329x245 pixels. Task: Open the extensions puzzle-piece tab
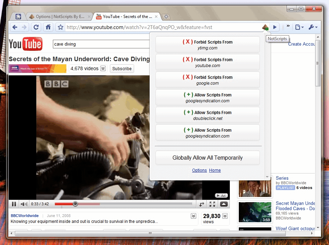[18, 17]
